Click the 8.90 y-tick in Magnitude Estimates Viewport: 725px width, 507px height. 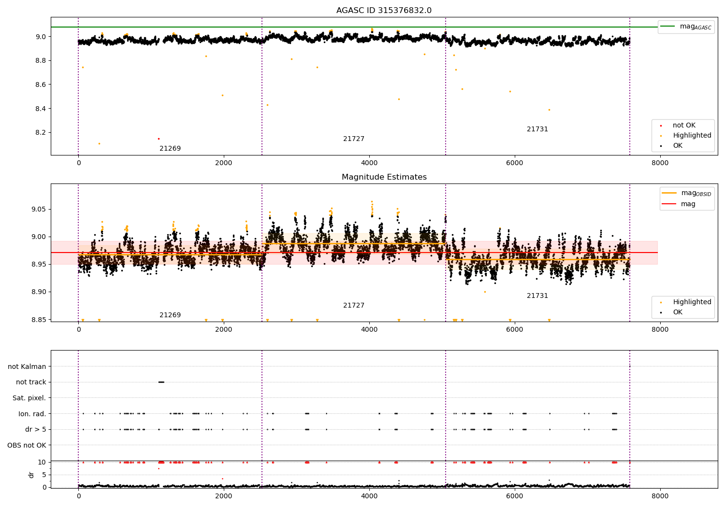(39, 292)
